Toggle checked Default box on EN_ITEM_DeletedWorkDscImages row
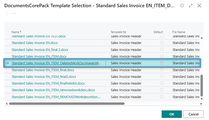This screenshot has height=120, width=209. click(x=162, y=63)
